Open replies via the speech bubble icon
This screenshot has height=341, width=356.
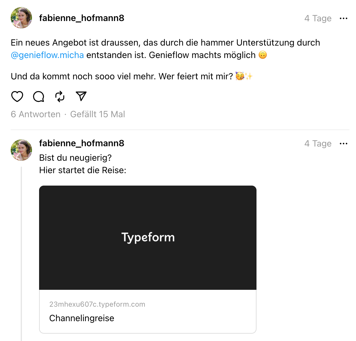39,96
